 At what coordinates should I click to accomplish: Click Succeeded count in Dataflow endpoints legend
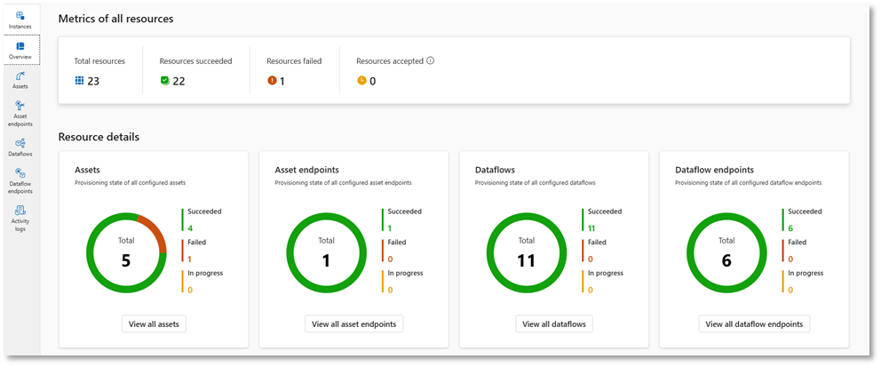click(x=790, y=228)
